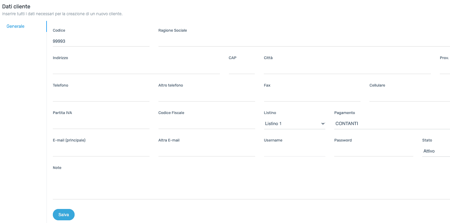
Task: Select the Città input field
Action: click(x=347, y=69)
